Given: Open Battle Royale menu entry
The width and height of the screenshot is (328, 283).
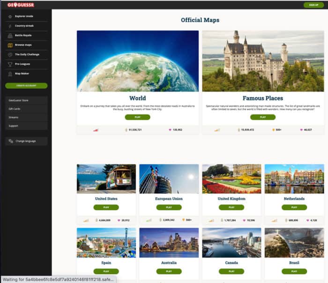Looking at the screenshot, I should point(27,35).
